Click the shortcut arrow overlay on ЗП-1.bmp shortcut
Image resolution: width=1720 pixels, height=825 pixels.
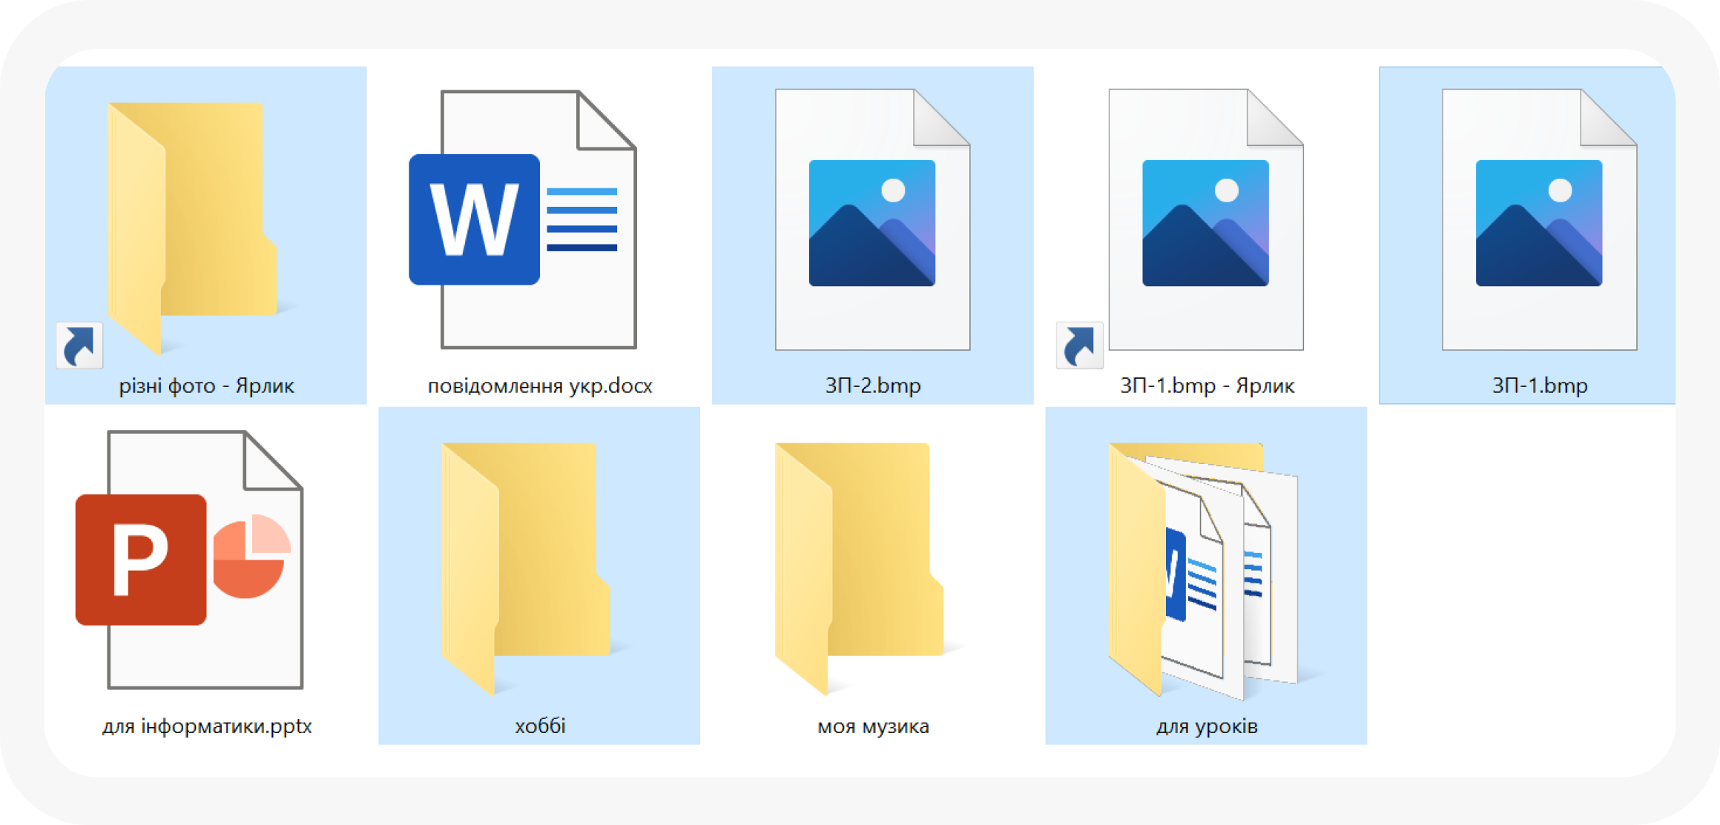coord(1079,345)
